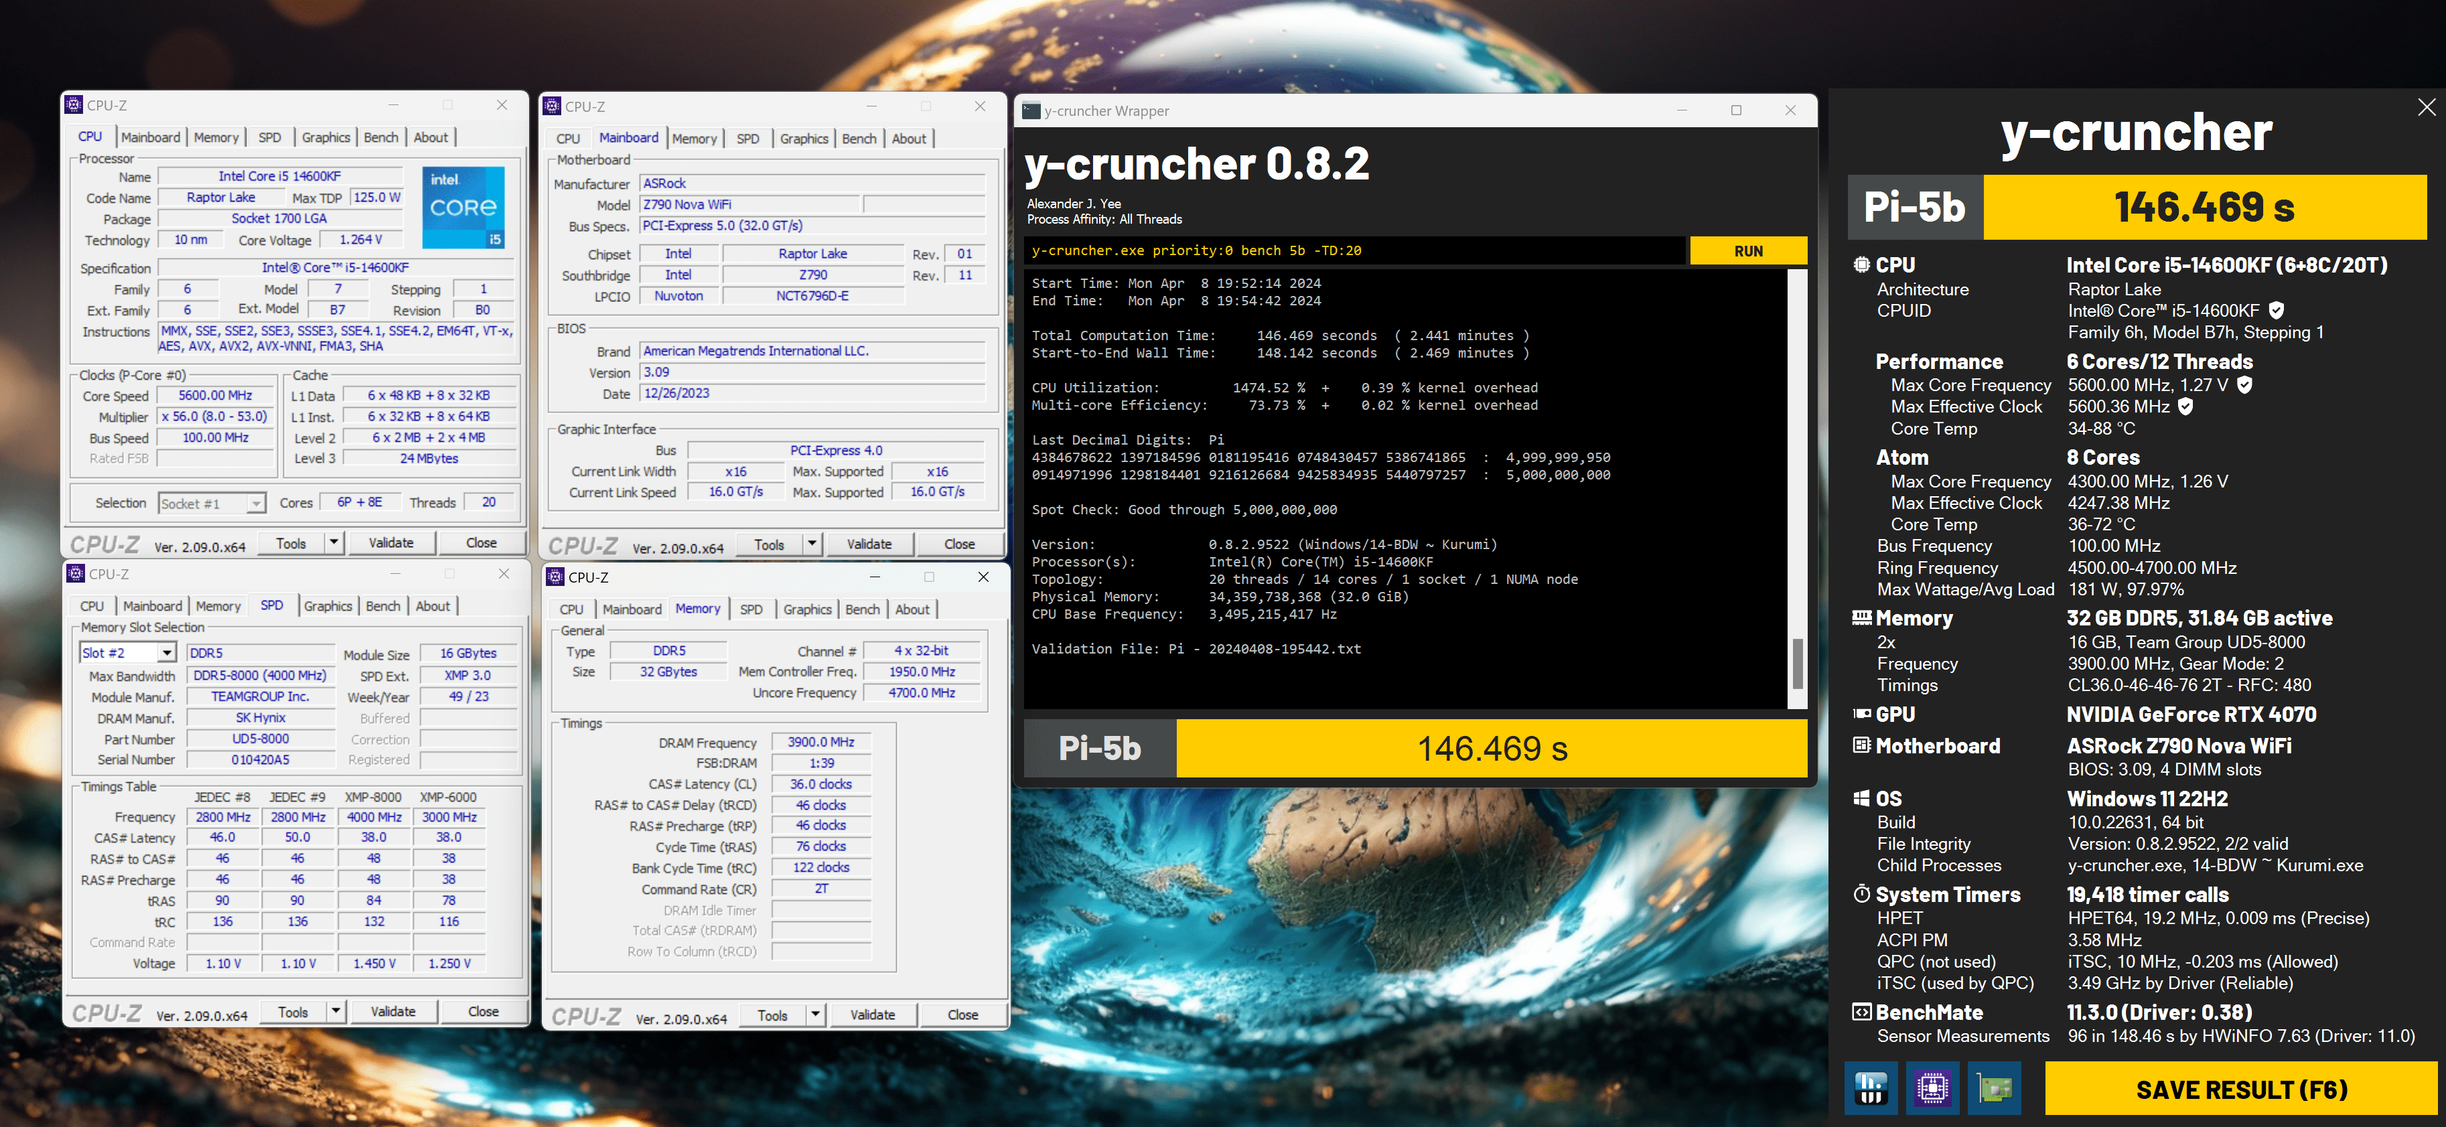This screenshot has width=2446, height=1127.
Task: Click title icon of CPU-Z CPU window
Action: click(73, 105)
